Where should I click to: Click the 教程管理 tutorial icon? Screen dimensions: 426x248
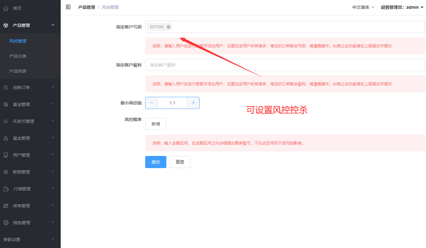point(5,172)
